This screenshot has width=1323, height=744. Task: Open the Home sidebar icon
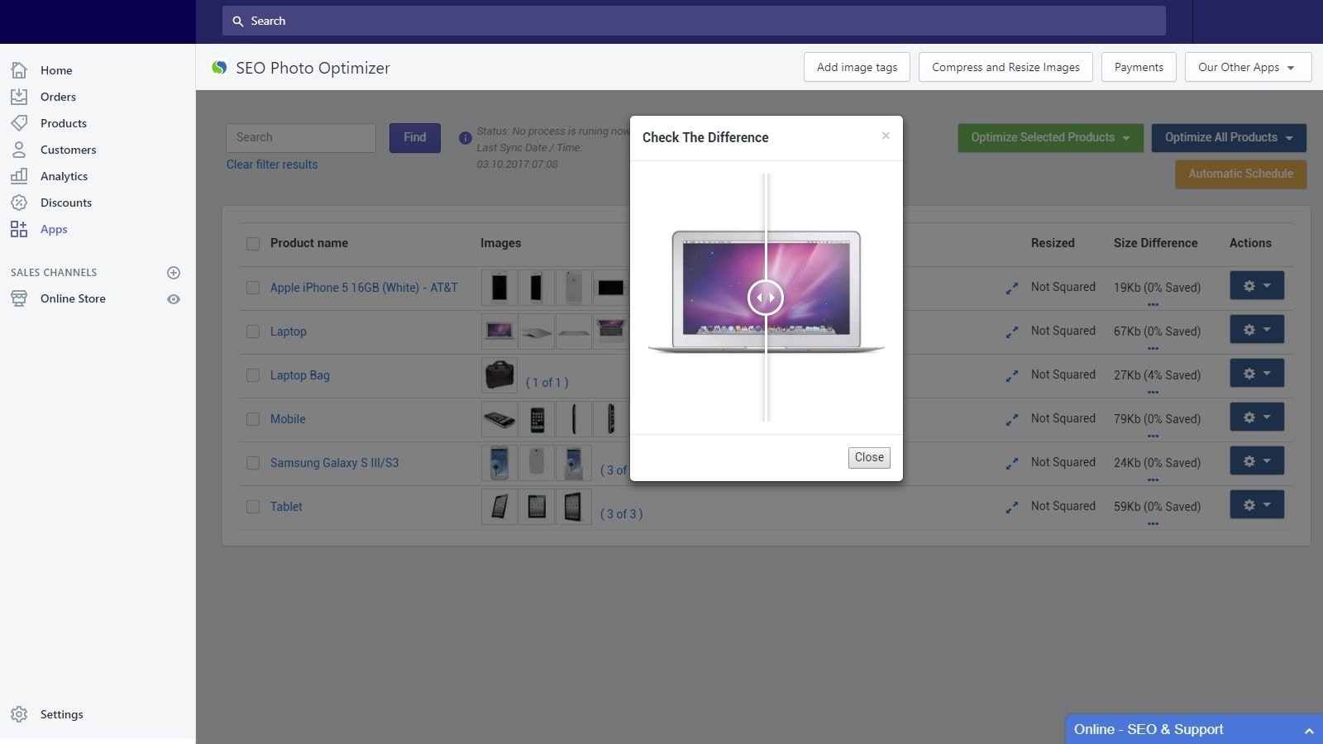(19, 70)
